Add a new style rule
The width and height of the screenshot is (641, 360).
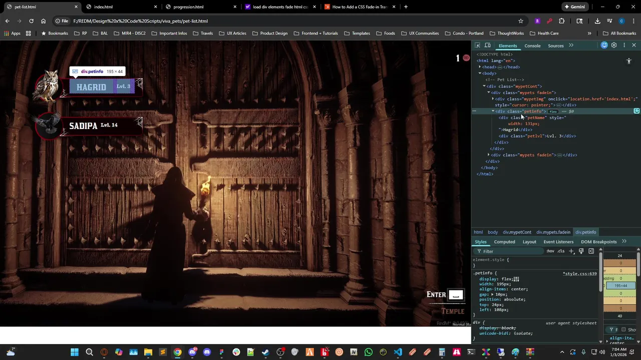[571, 251]
